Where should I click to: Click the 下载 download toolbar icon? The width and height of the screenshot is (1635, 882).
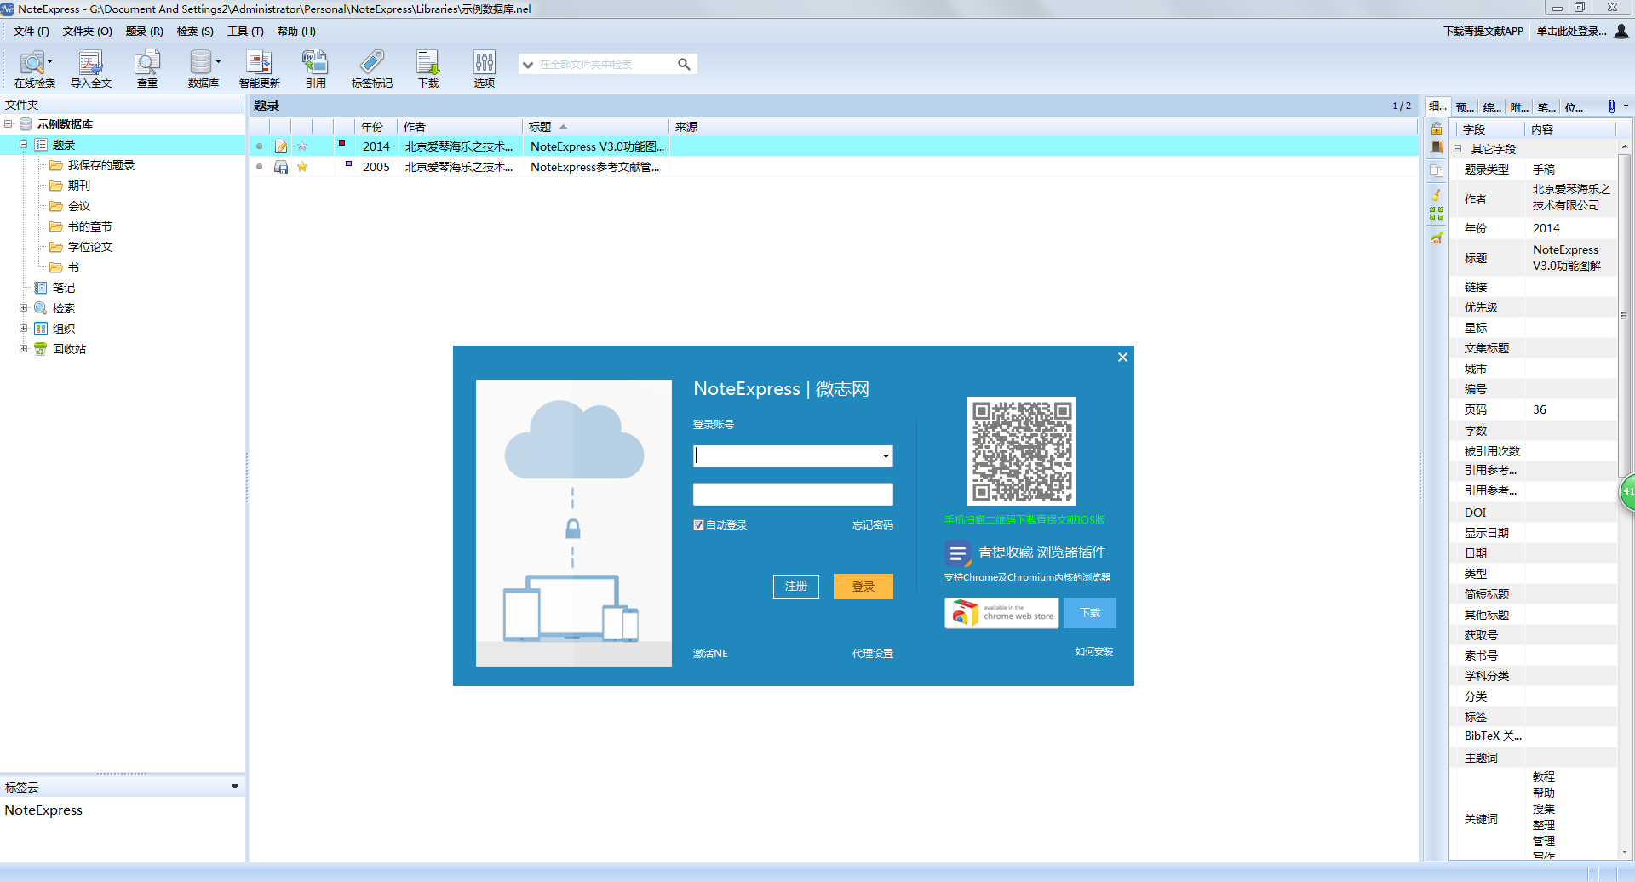point(427,66)
